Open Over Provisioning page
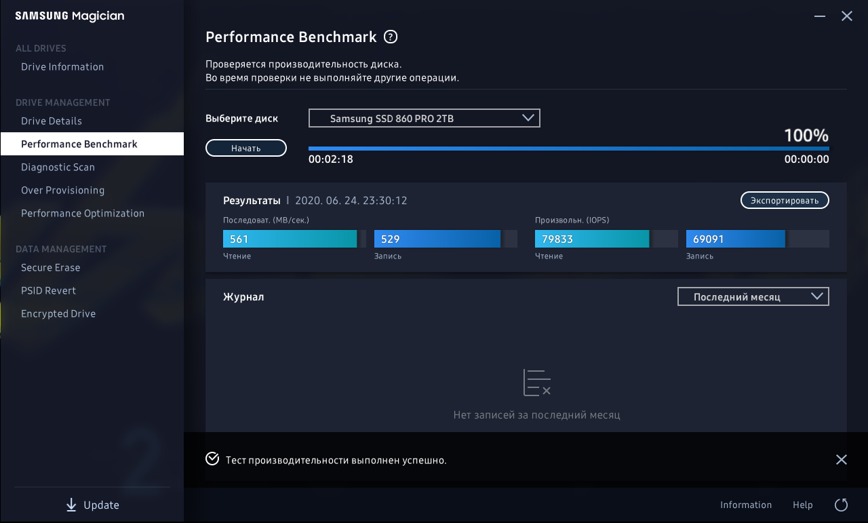The image size is (868, 523). point(62,190)
